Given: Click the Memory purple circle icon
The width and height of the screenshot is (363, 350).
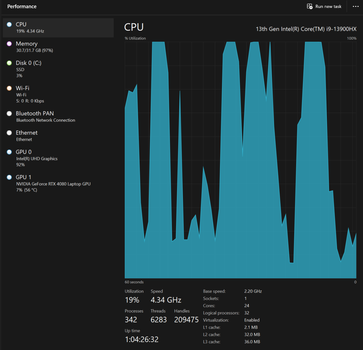Looking at the screenshot, I should click(9, 44).
